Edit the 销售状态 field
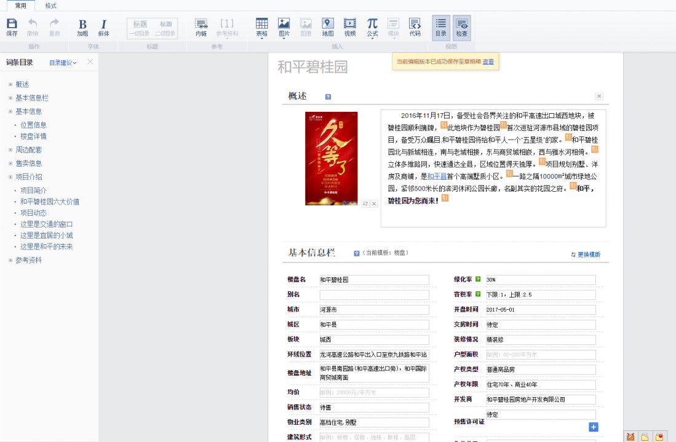This screenshot has height=442, width=676. tap(374, 408)
